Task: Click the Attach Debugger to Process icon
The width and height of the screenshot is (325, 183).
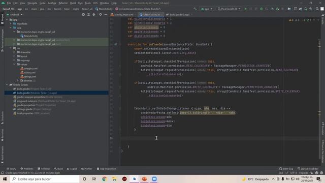Action: pos(277,9)
